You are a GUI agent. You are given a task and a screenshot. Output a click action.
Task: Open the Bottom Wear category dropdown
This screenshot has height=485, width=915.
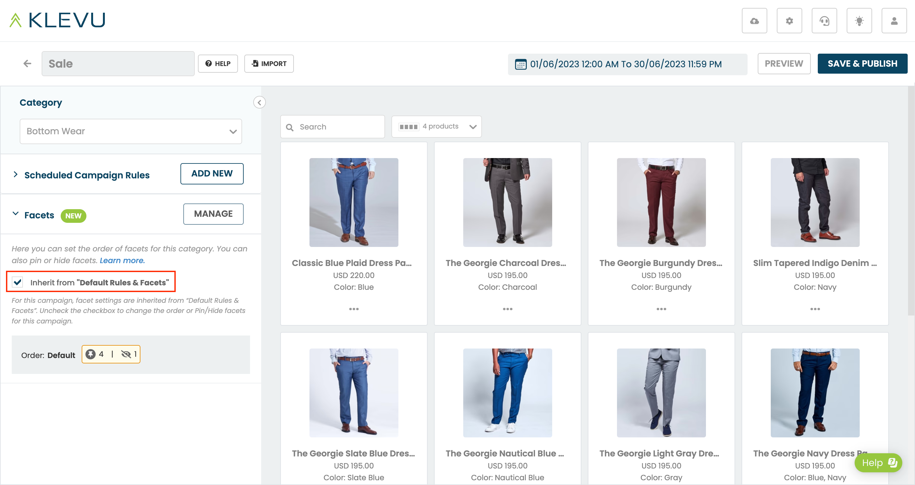click(x=131, y=131)
